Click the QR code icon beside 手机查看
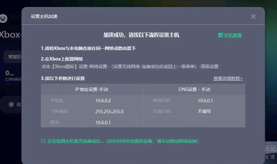This screenshot has width=277, height=164. (221, 35)
